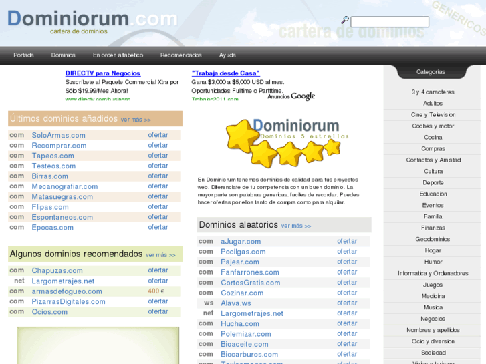Image resolution: width=486 pixels, height=364 pixels.
Task: Open the Bioaceite.com domain link
Action: click(x=244, y=344)
